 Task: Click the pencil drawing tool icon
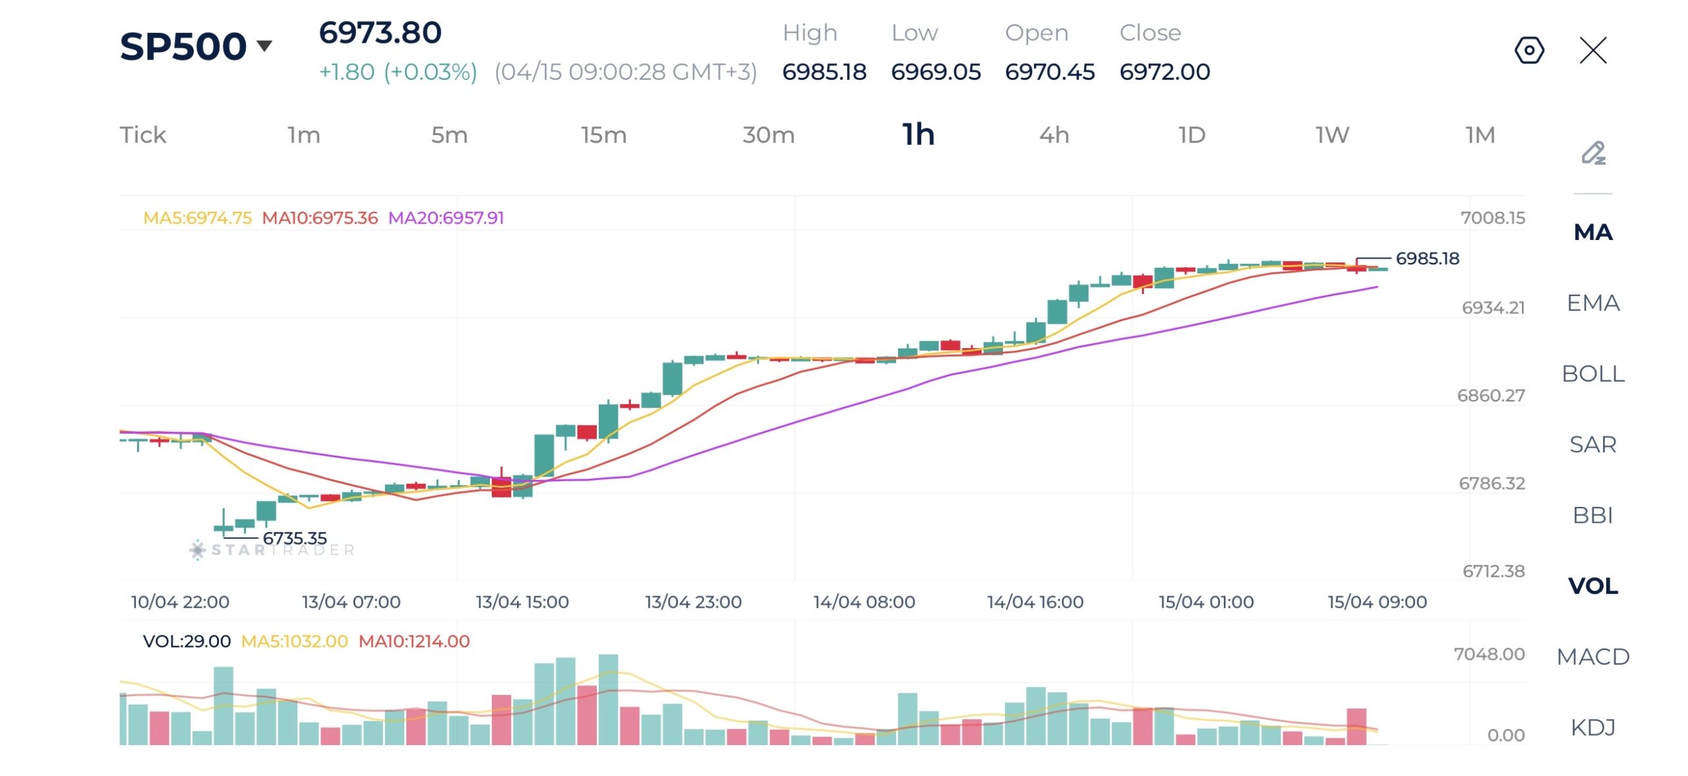point(1593,153)
